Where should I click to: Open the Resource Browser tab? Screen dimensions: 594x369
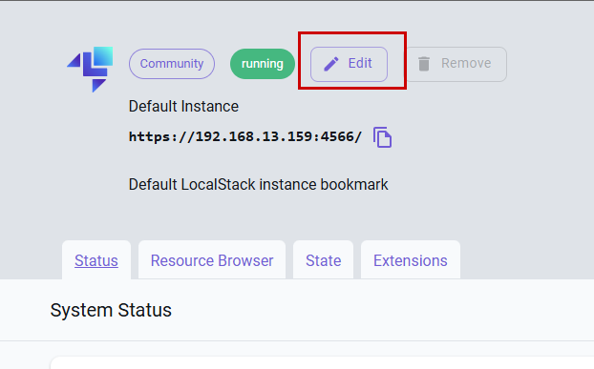[x=212, y=260]
